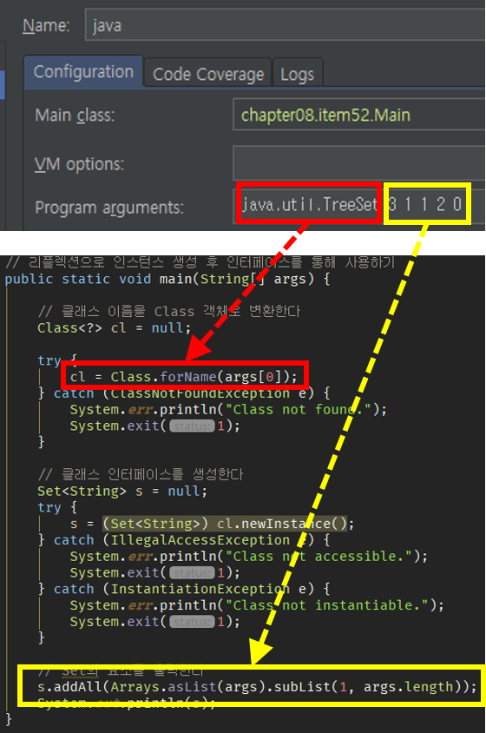The image size is (486, 733).
Task: Click the empty VM options field
Action: point(359,162)
